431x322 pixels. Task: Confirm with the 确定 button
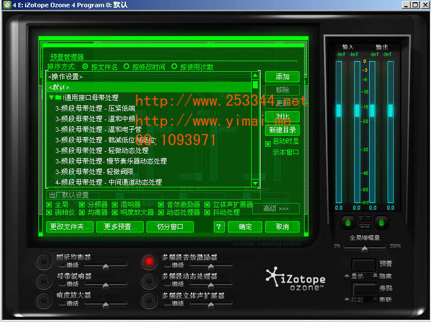click(x=245, y=227)
